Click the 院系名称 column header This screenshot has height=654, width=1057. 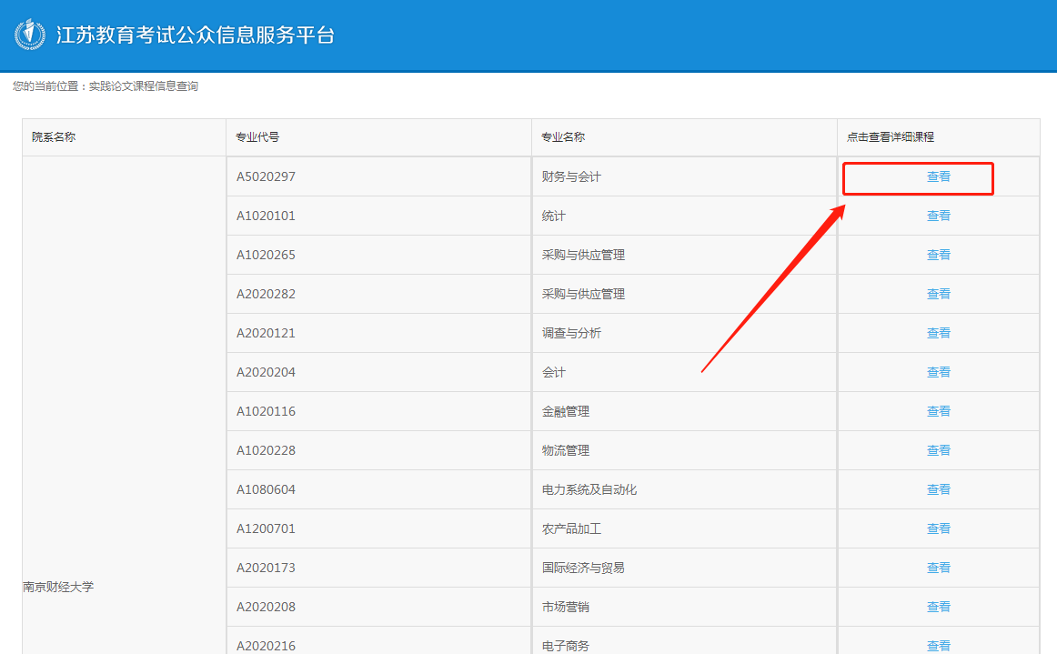[x=54, y=137]
